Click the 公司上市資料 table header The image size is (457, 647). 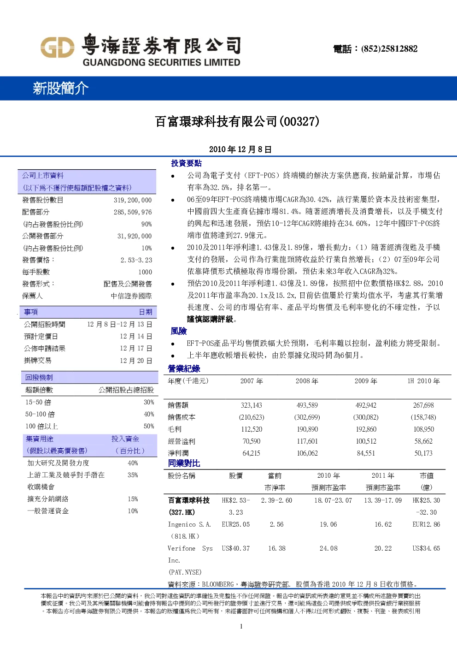[x=43, y=176]
